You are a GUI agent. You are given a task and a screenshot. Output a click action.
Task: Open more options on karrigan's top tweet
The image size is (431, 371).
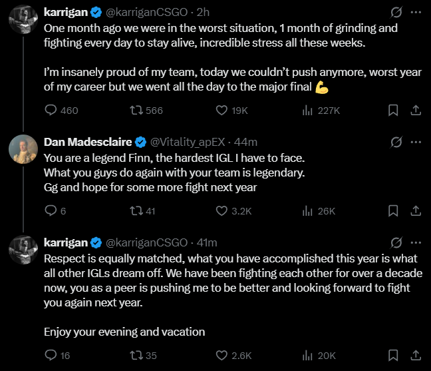pyautogui.click(x=416, y=12)
